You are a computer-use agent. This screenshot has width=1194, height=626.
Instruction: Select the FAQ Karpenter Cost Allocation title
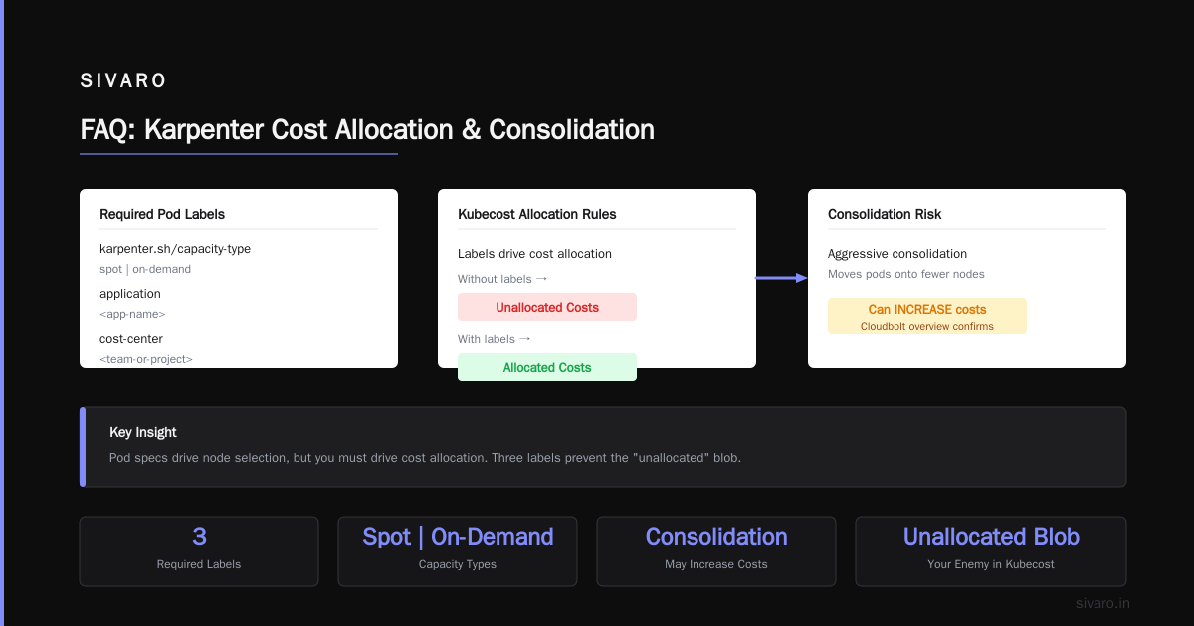pyautogui.click(x=367, y=129)
